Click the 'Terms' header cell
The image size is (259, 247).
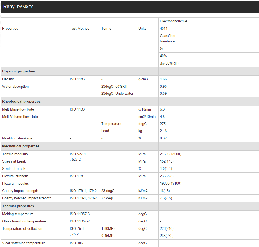point(118,46)
